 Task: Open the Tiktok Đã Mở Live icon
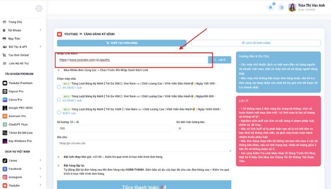point(5,133)
